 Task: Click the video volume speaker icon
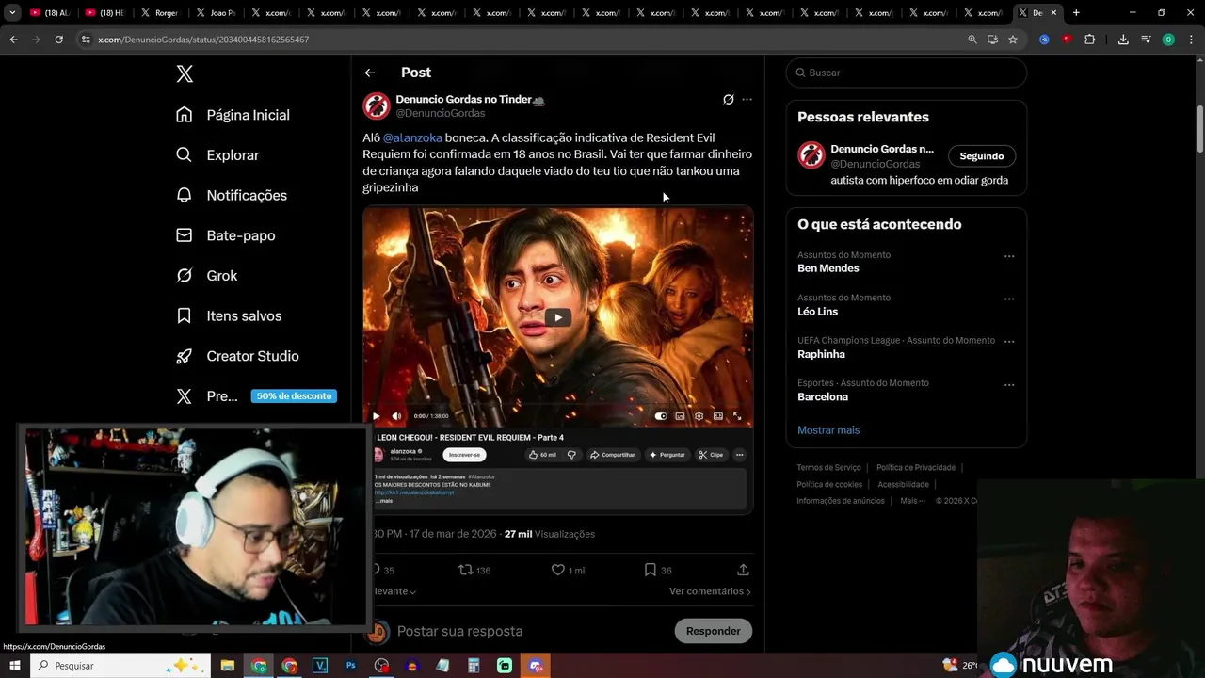point(396,416)
